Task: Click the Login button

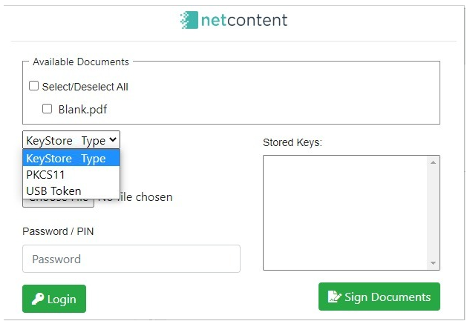Action: point(54,299)
